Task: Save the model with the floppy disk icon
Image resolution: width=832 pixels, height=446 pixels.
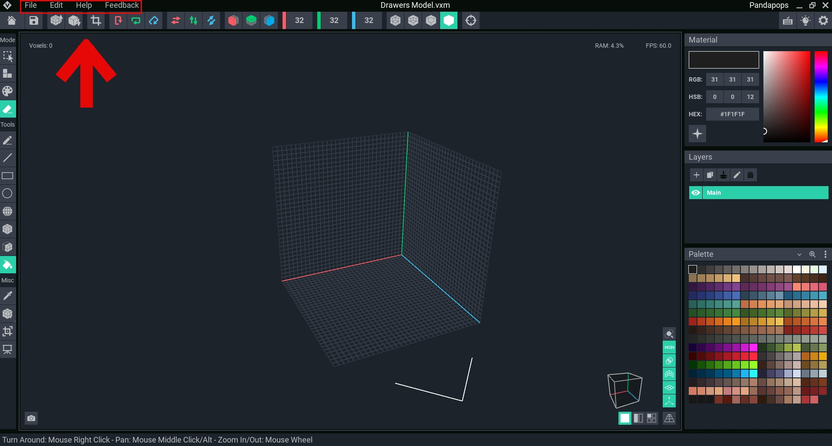Action: 34,20
